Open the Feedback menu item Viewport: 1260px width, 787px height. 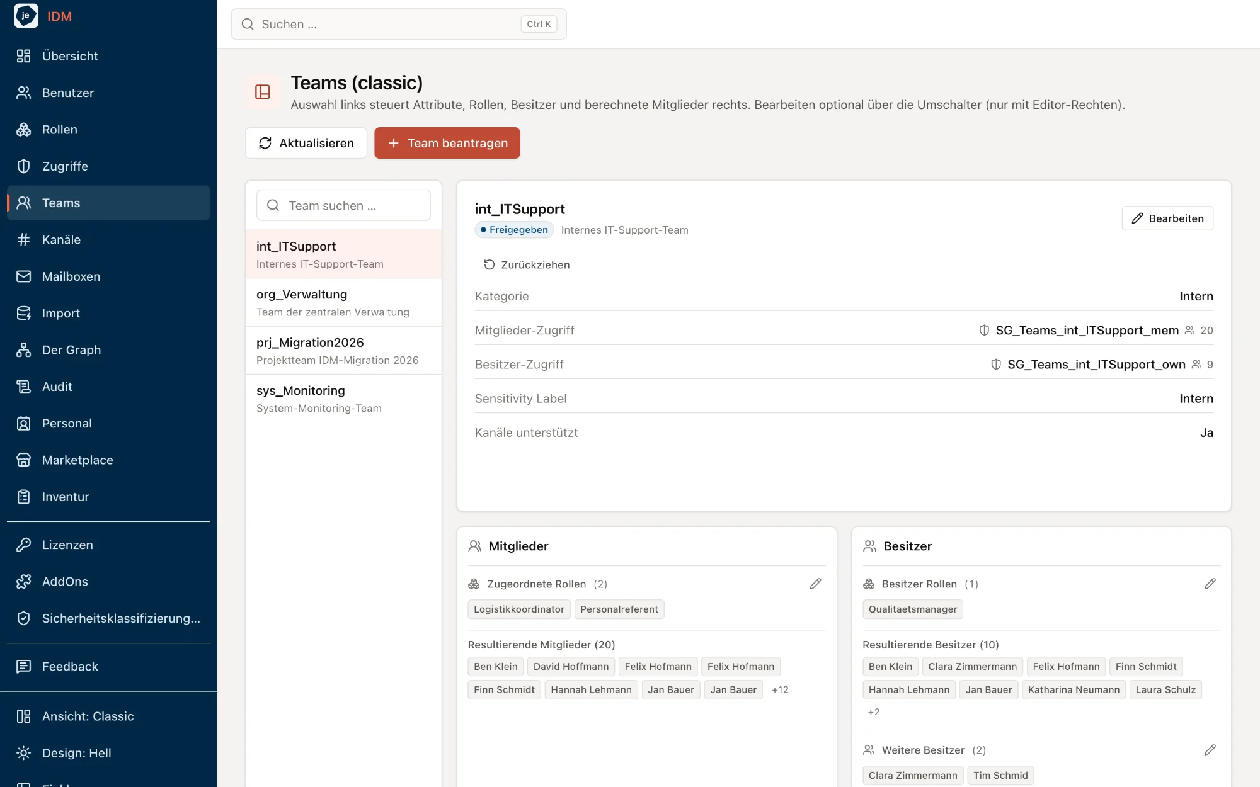tap(108, 666)
